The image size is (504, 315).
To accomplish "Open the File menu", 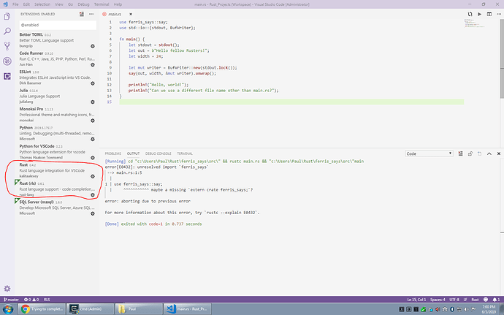I will [x=15, y=4].
